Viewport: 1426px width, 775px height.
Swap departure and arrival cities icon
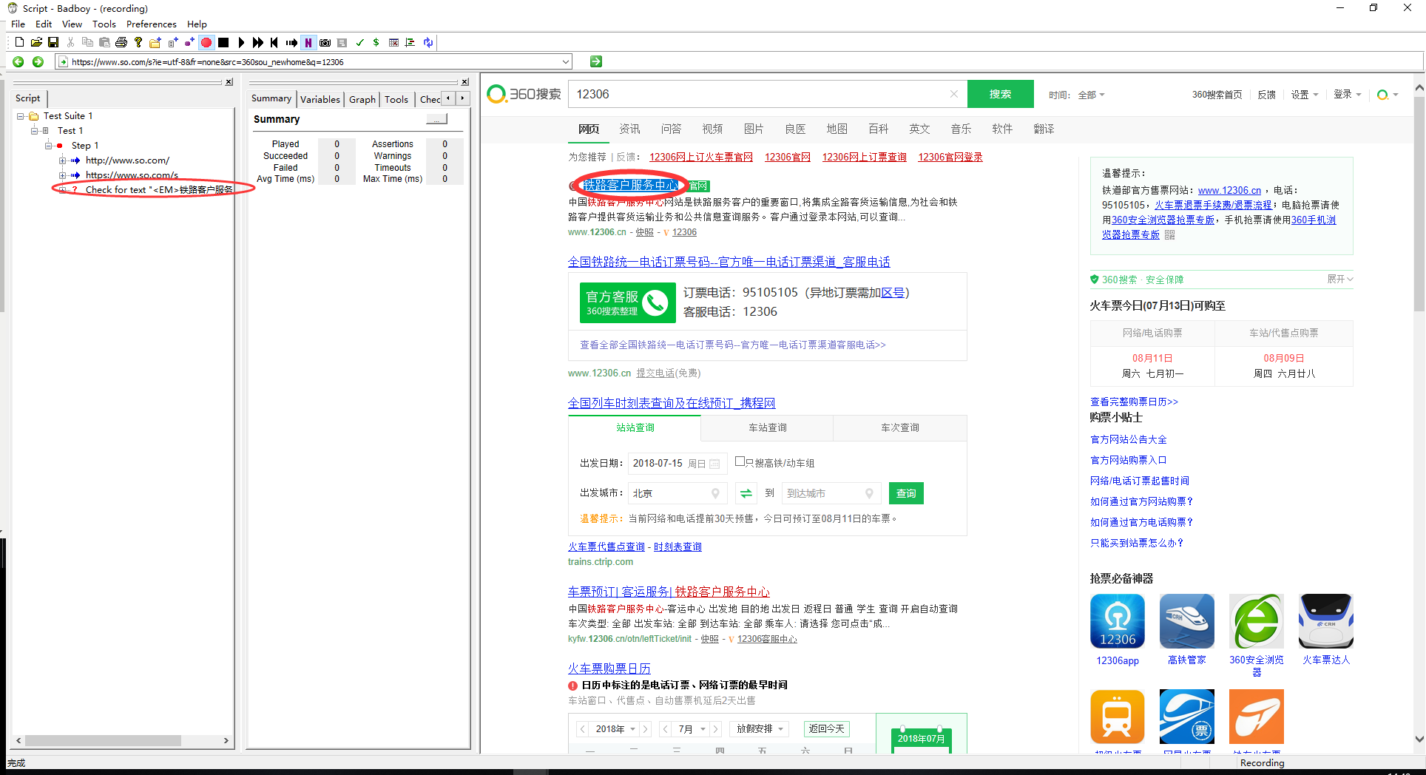(746, 493)
